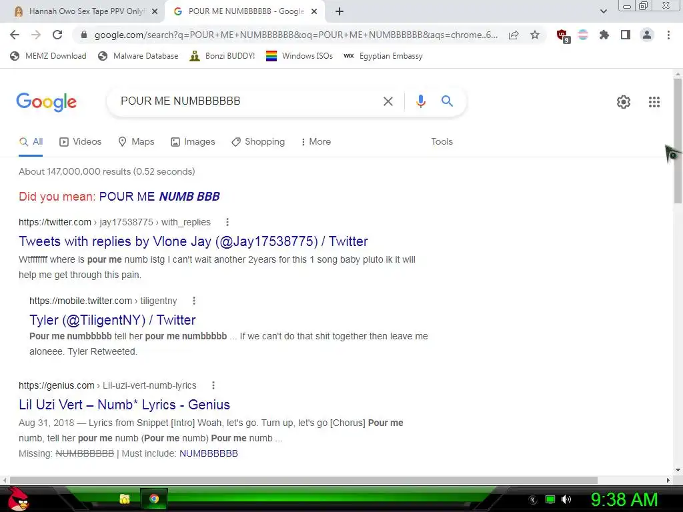Select the All results tab
The width and height of the screenshot is (683, 512).
[x=31, y=142]
